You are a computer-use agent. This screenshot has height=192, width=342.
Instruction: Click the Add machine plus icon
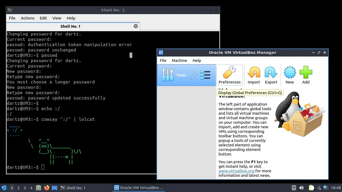pos(306,72)
